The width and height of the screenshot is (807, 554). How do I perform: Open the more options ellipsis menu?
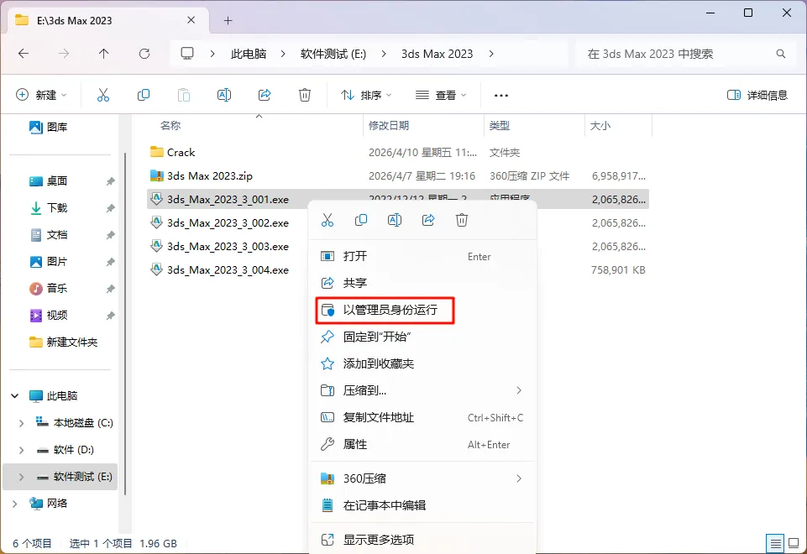pos(500,95)
